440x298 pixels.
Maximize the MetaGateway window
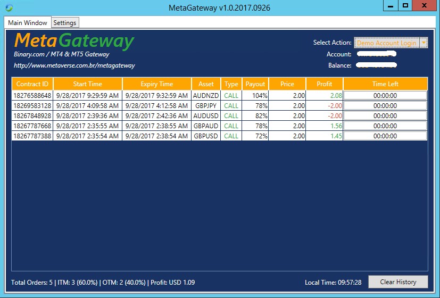pos(405,6)
